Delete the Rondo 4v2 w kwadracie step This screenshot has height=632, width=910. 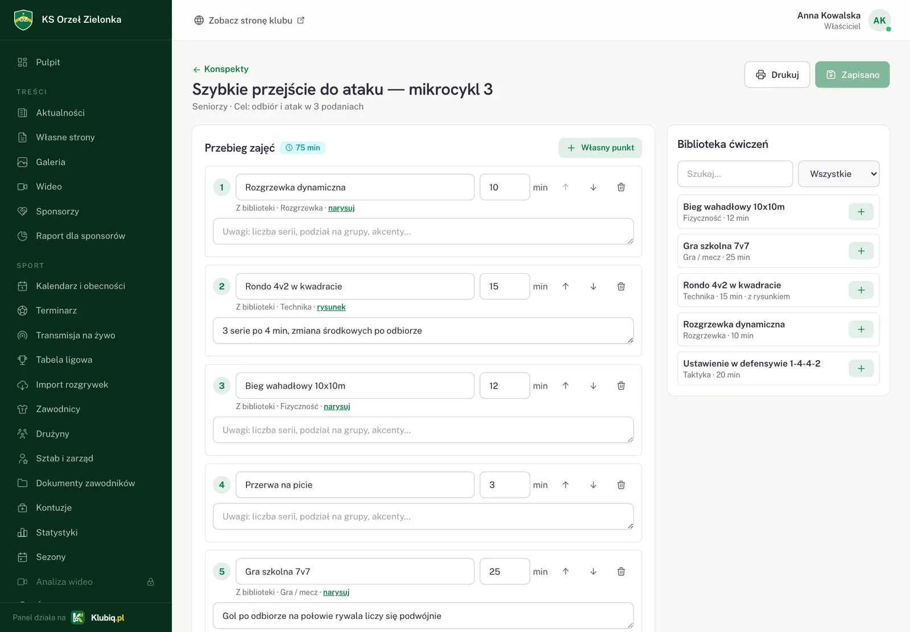621,286
